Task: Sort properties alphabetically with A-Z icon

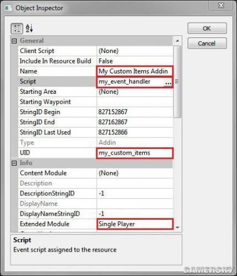Action: click(x=29, y=29)
